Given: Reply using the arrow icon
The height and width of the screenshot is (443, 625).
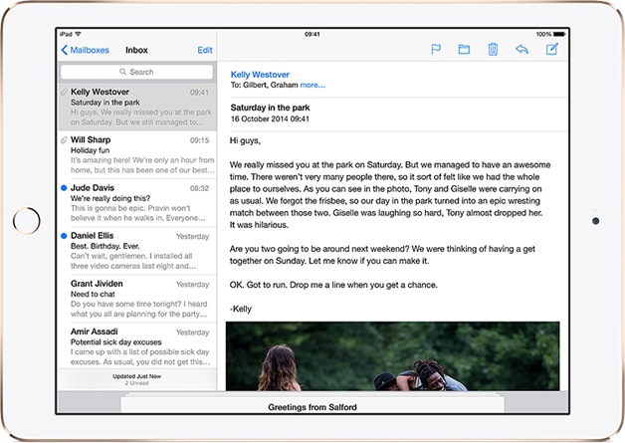Looking at the screenshot, I should 521,49.
